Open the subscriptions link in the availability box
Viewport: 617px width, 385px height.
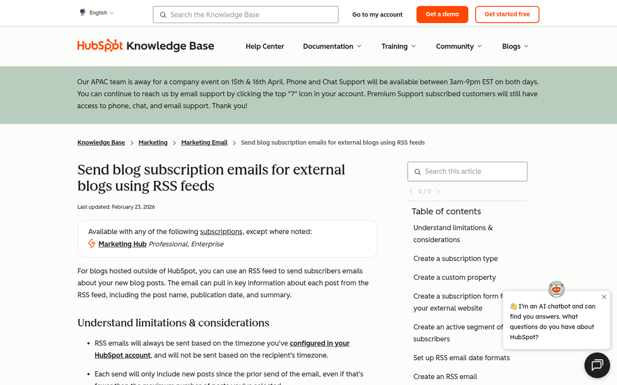(221, 232)
